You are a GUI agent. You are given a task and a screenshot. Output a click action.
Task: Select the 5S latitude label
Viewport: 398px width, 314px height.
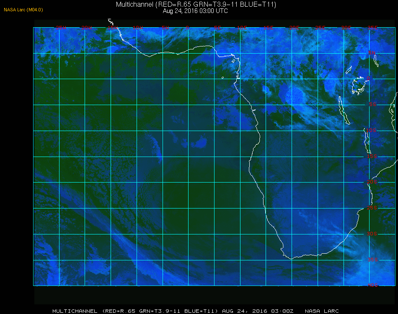(x=372, y=104)
